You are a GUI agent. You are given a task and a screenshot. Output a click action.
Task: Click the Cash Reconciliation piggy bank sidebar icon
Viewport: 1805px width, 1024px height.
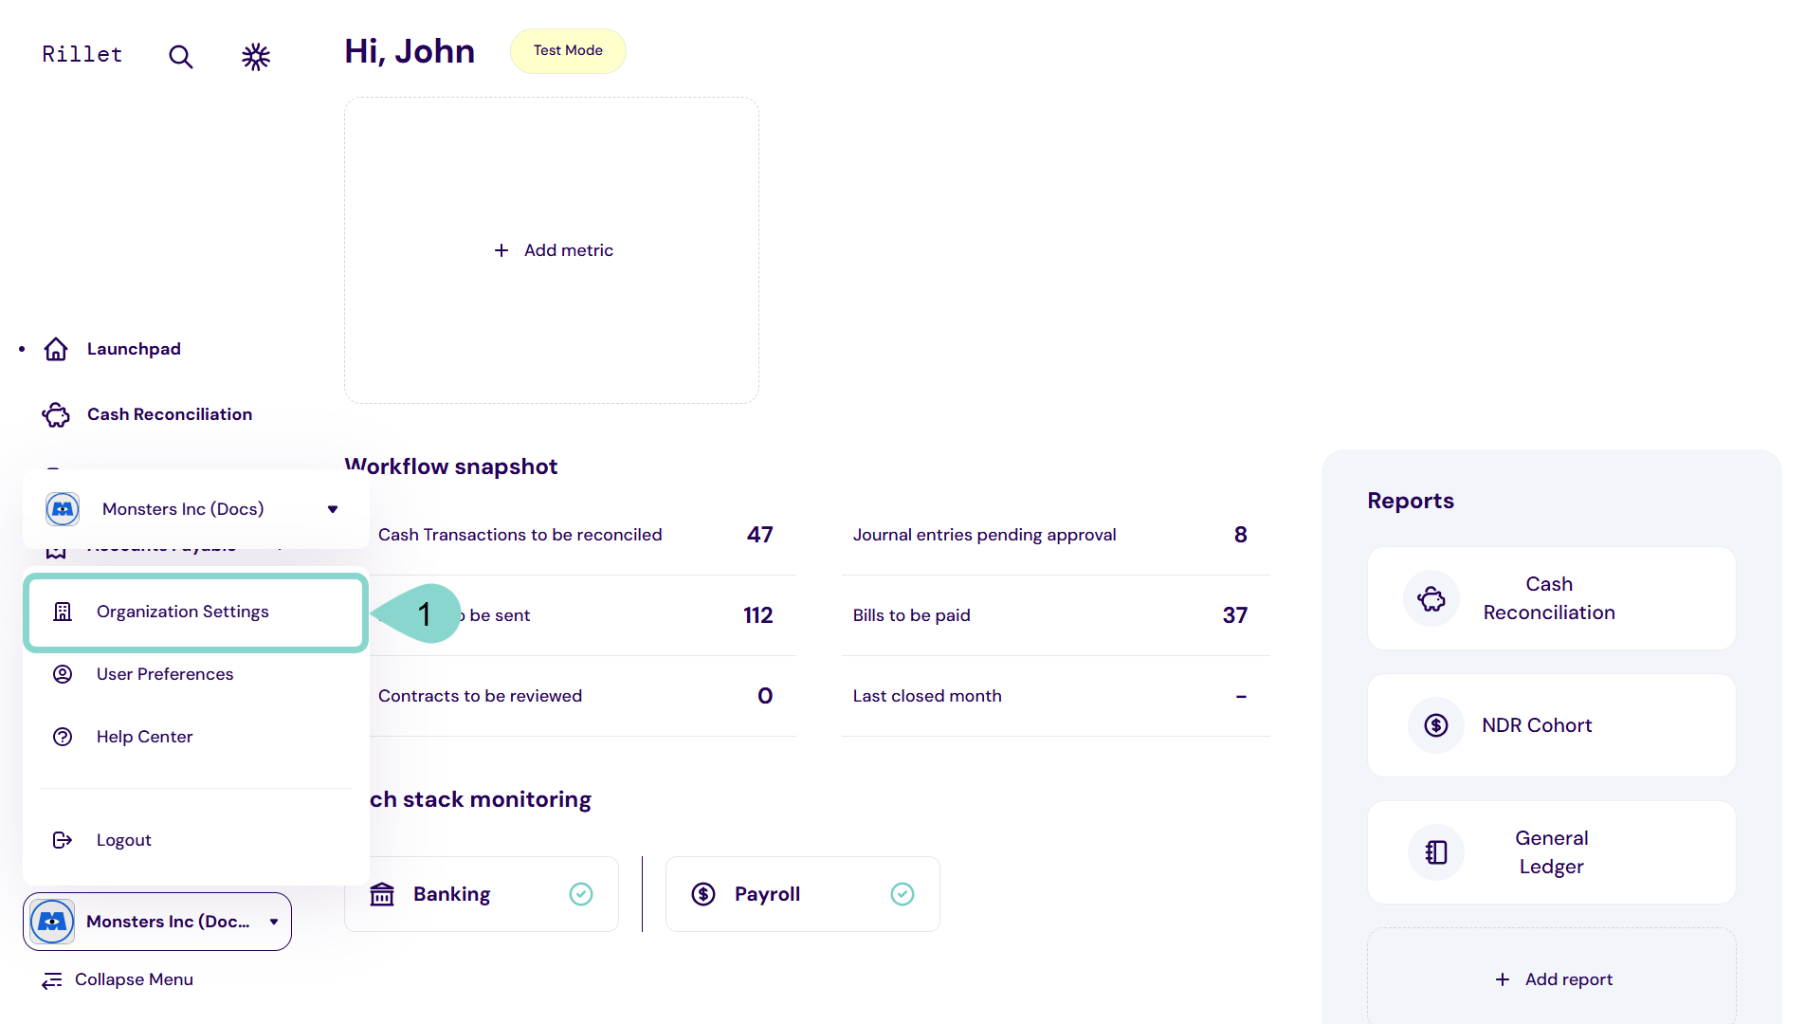coord(56,415)
